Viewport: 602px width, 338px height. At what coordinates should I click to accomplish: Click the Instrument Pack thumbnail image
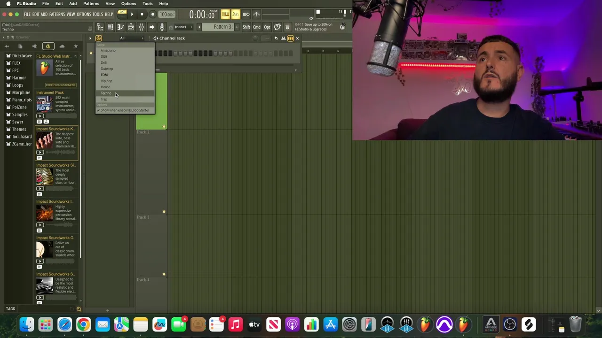click(x=44, y=104)
